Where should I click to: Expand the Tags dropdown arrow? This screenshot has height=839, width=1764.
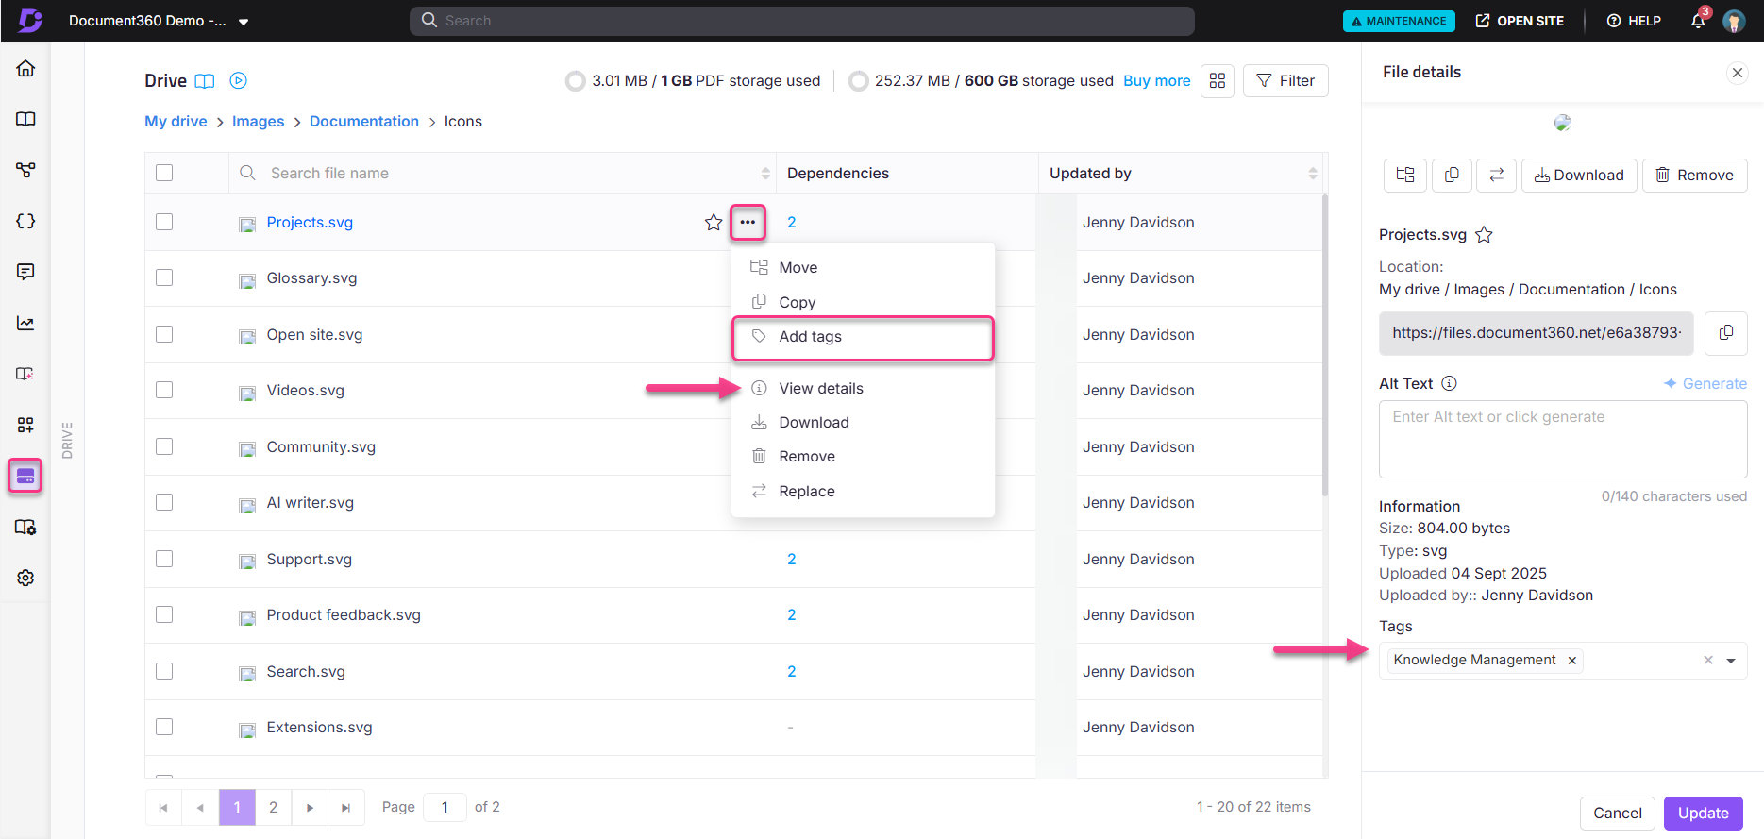[x=1731, y=661]
